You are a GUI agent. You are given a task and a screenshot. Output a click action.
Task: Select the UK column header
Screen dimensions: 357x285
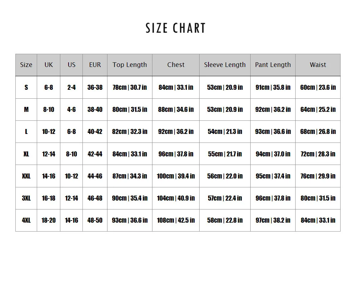coord(49,65)
